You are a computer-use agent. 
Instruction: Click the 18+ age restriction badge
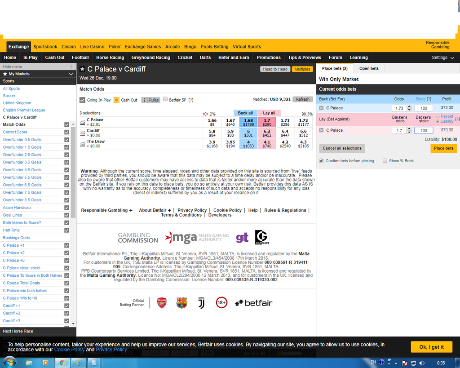(221, 302)
